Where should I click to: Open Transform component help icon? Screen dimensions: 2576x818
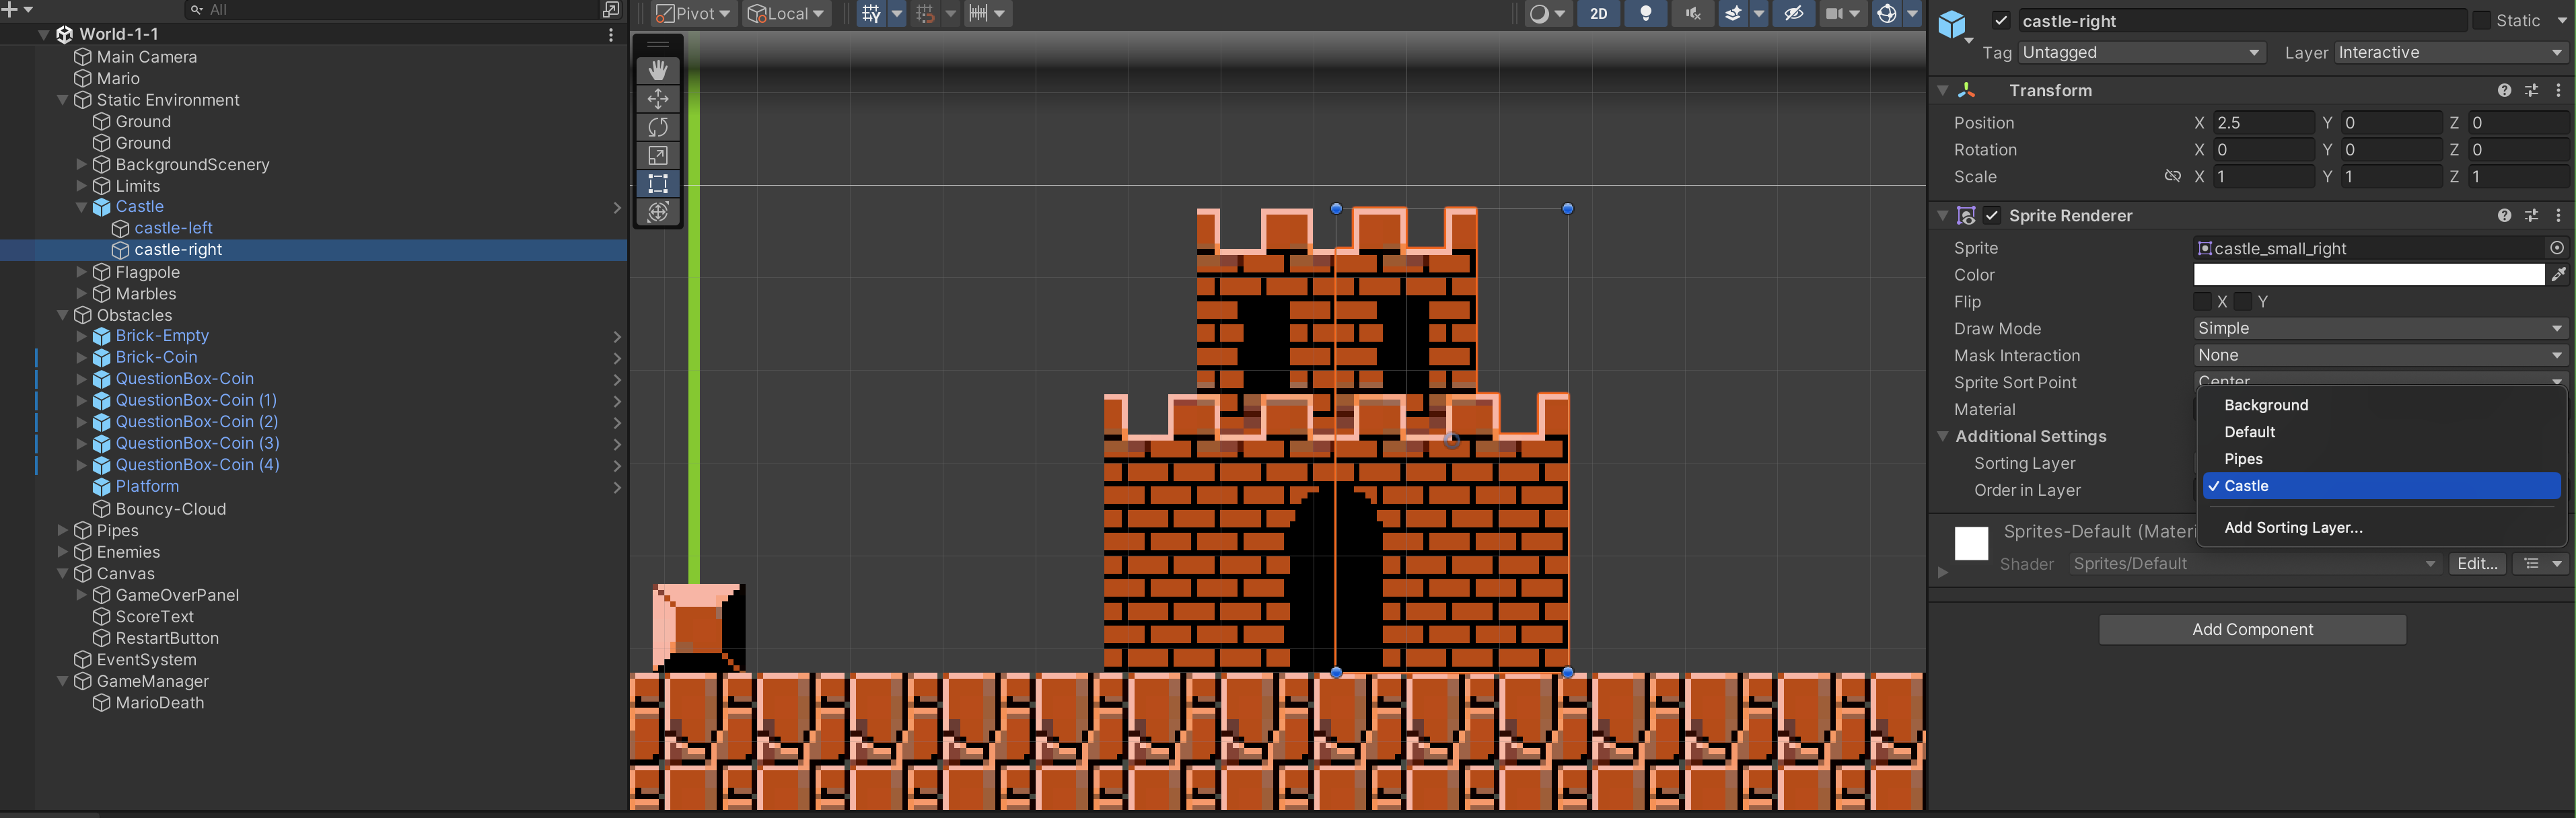[2504, 90]
